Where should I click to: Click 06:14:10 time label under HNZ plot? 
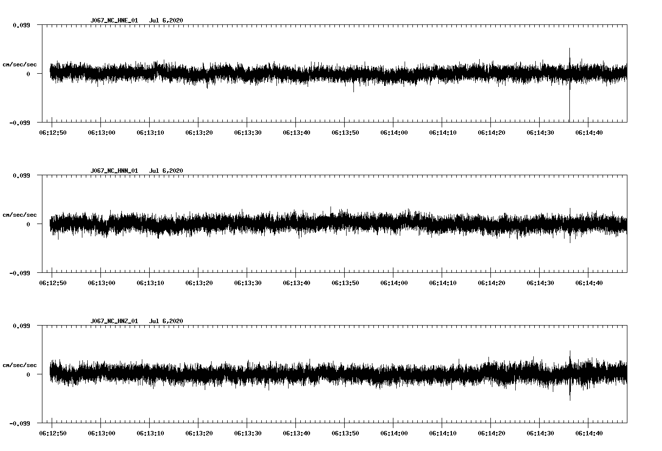(443, 433)
